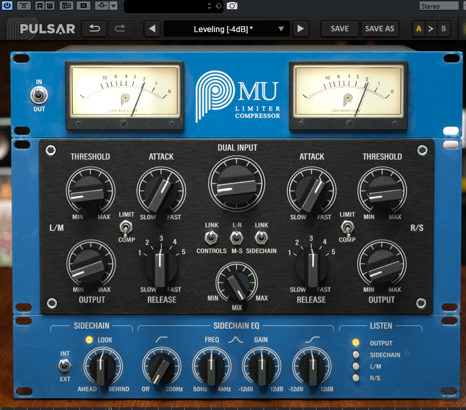
Task: Click the sidechain EQ FREQ knob
Action: pyautogui.click(x=212, y=367)
